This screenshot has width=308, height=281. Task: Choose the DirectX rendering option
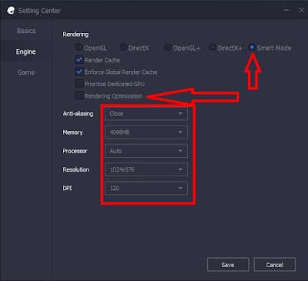click(x=123, y=48)
